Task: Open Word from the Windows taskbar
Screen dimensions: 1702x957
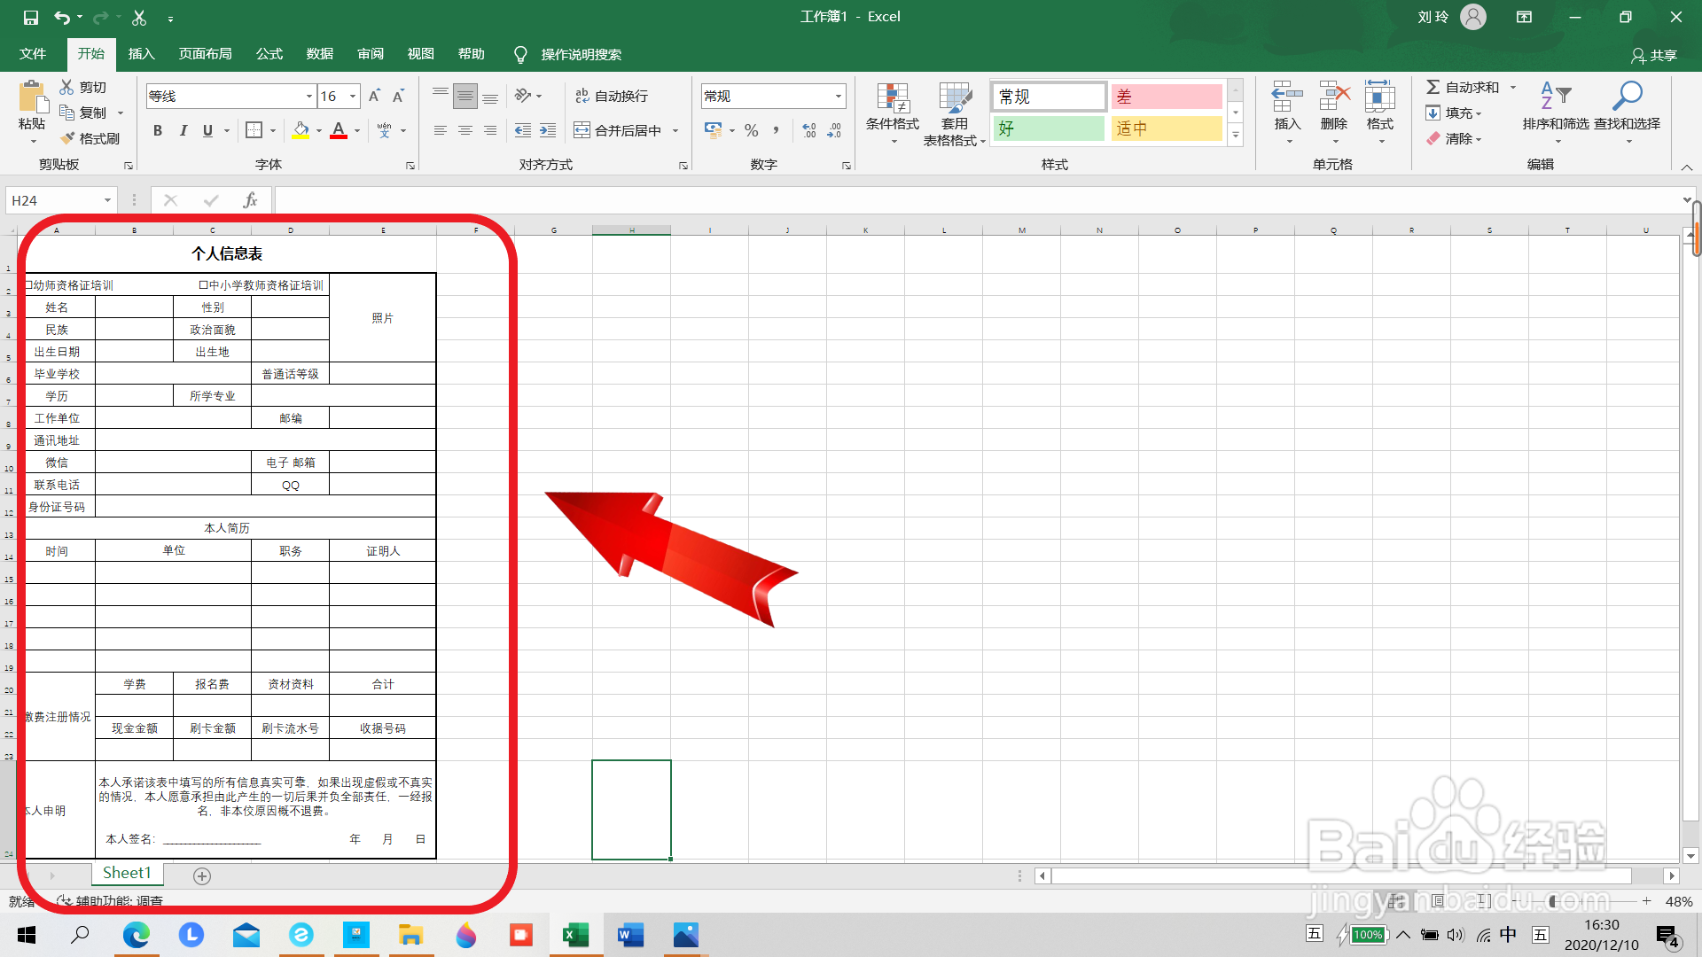Action: point(630,935)
